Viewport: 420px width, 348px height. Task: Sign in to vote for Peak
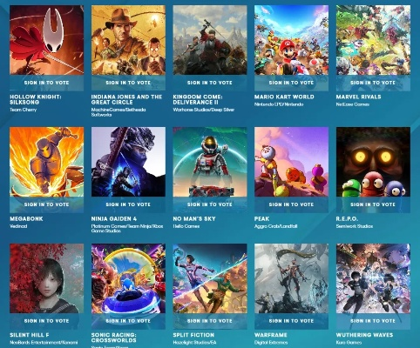click(x=291, y=204)
